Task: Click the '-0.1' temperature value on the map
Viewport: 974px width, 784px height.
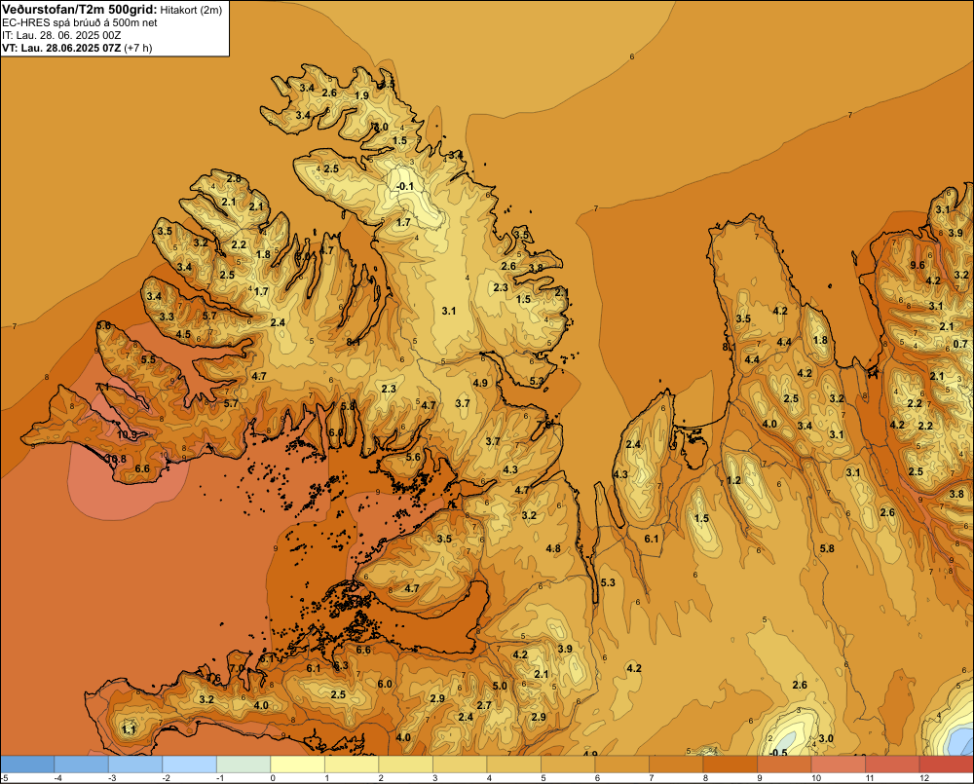Action: pos(404,186)
